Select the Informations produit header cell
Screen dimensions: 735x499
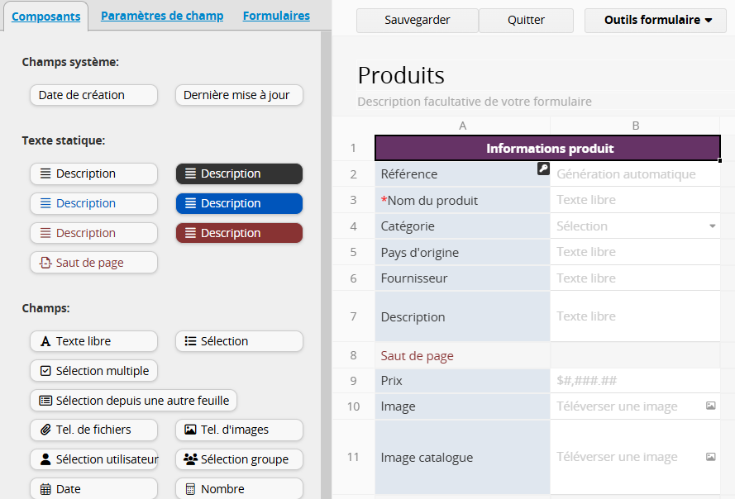[549, 149]
